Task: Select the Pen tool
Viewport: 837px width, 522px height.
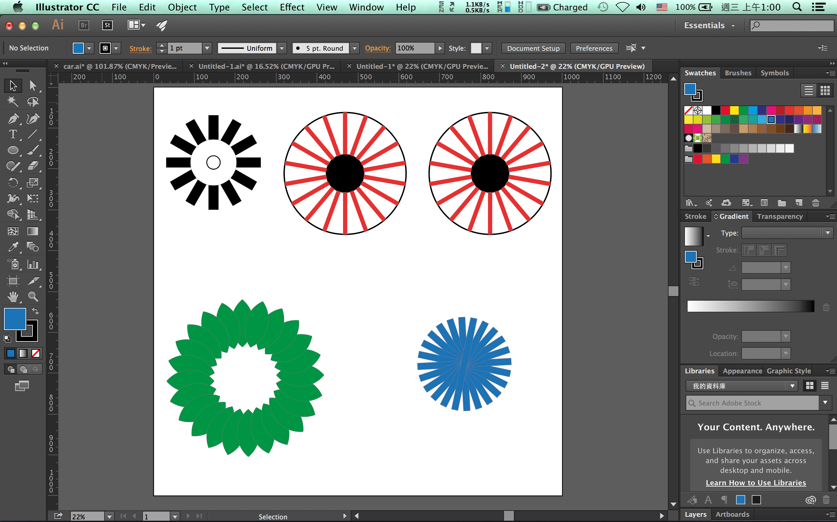Action: pyautogui.click(x=13, y=119)
